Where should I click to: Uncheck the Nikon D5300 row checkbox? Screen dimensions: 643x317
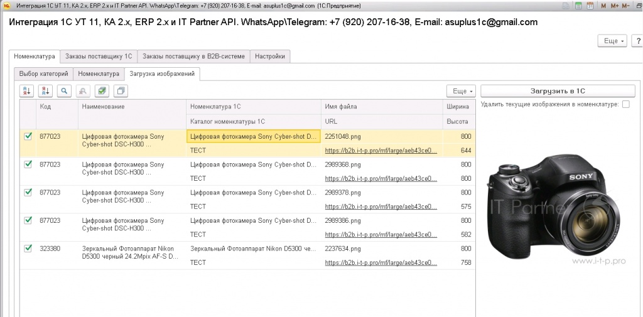coord(28,249)
